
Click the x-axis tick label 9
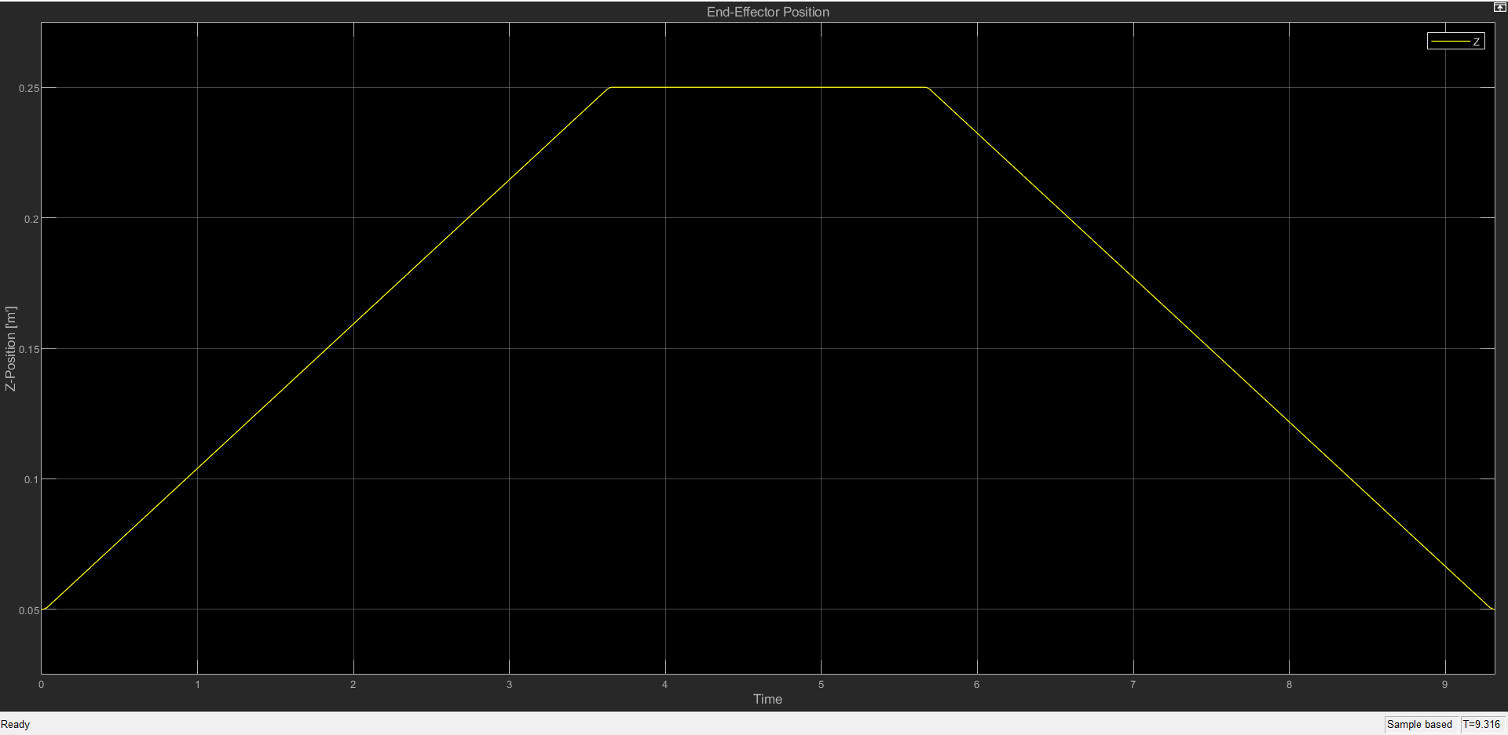(1444, 685)
